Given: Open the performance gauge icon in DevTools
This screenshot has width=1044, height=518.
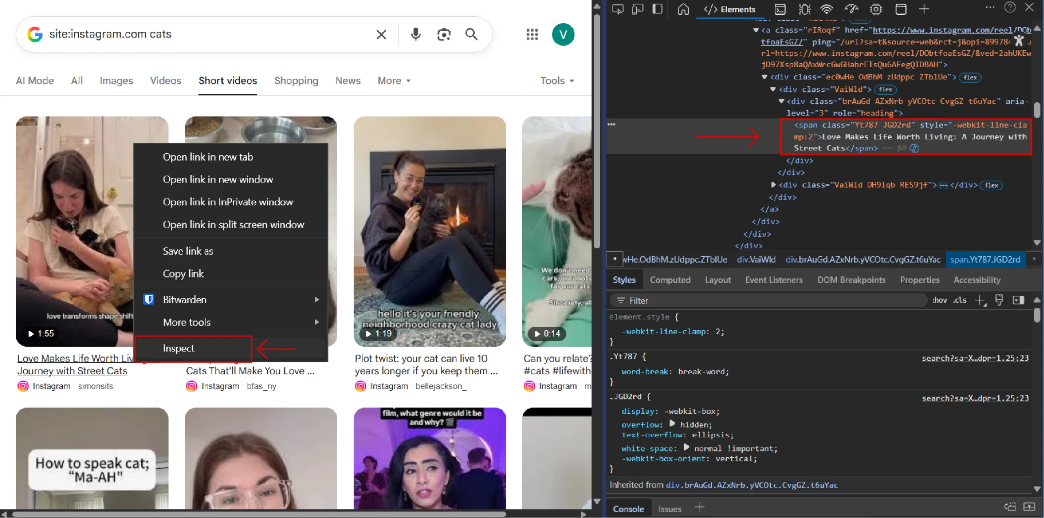Looking at the screenshot, I should click(x=852, y=9).
